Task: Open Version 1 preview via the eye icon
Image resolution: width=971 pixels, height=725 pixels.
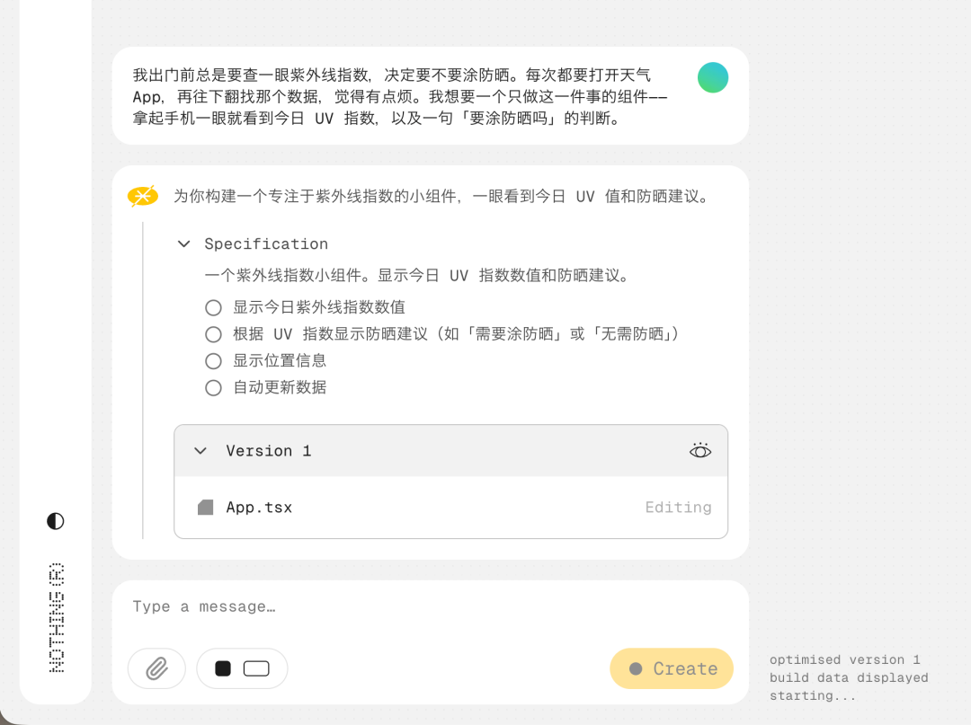Action: pyautogui.click(x=700, y=451)
